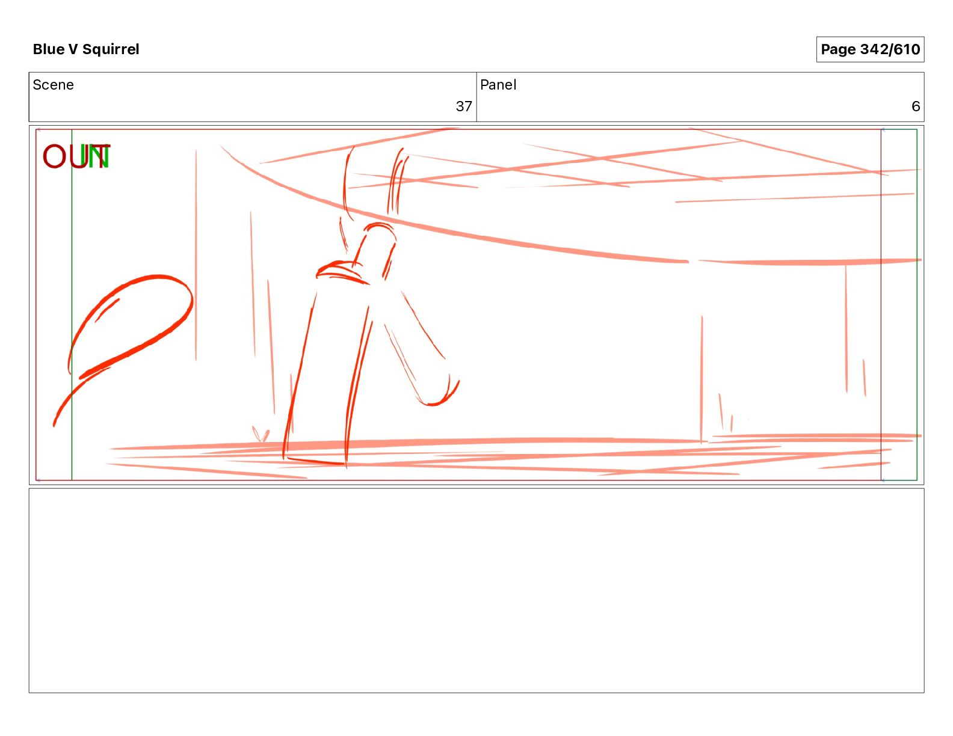This screenshot has width=953, height=736.
Task: Click the panel number 6
Action: click(x=916, y=106)
